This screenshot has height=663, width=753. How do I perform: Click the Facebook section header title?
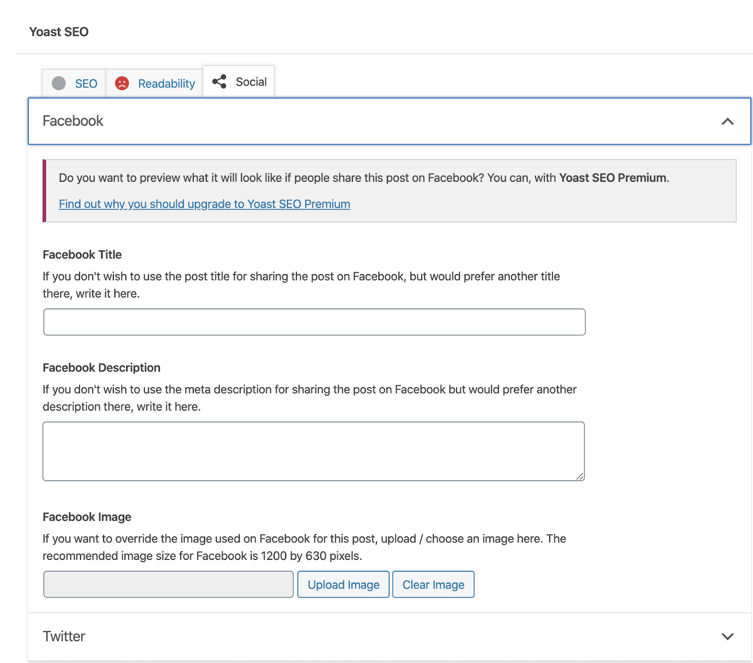(73, 121)
